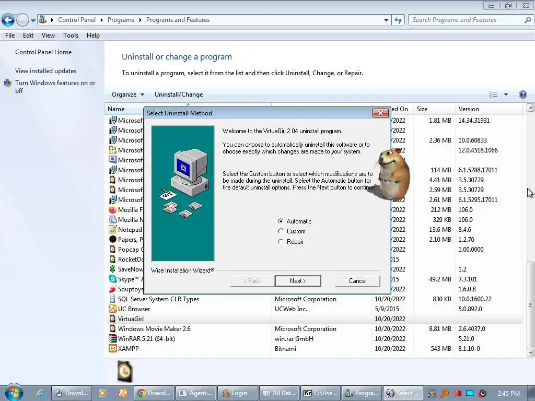Change view layout icon
This screenshot has width=535, height=401.
(x=493, y=95)
